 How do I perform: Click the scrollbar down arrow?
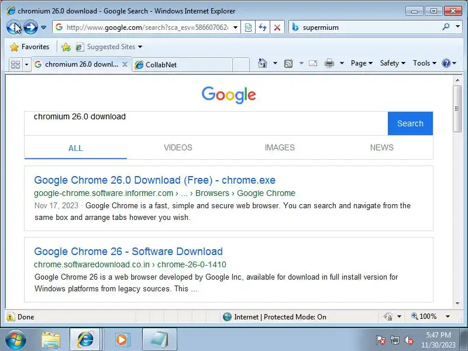pos(457,304)
